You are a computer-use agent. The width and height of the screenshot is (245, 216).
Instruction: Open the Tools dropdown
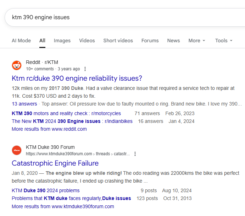[224, 40]
